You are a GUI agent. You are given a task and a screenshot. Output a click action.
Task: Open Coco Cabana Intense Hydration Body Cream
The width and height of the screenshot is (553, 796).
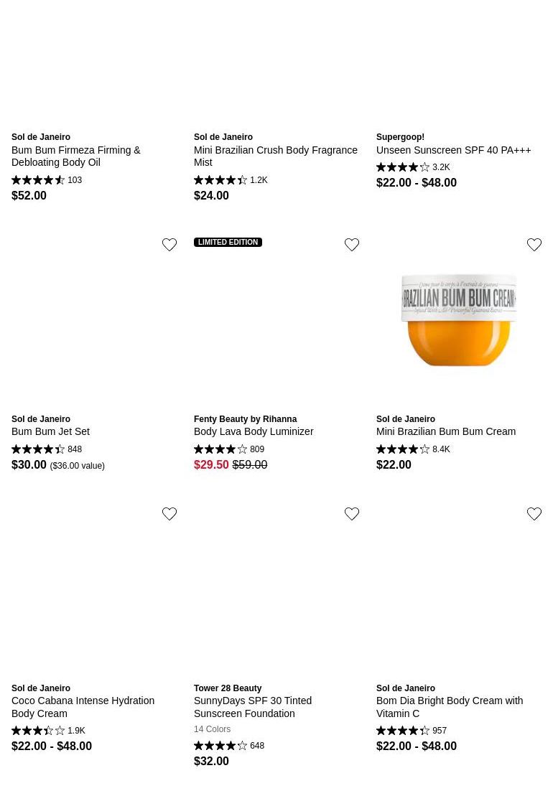(83, 707)
